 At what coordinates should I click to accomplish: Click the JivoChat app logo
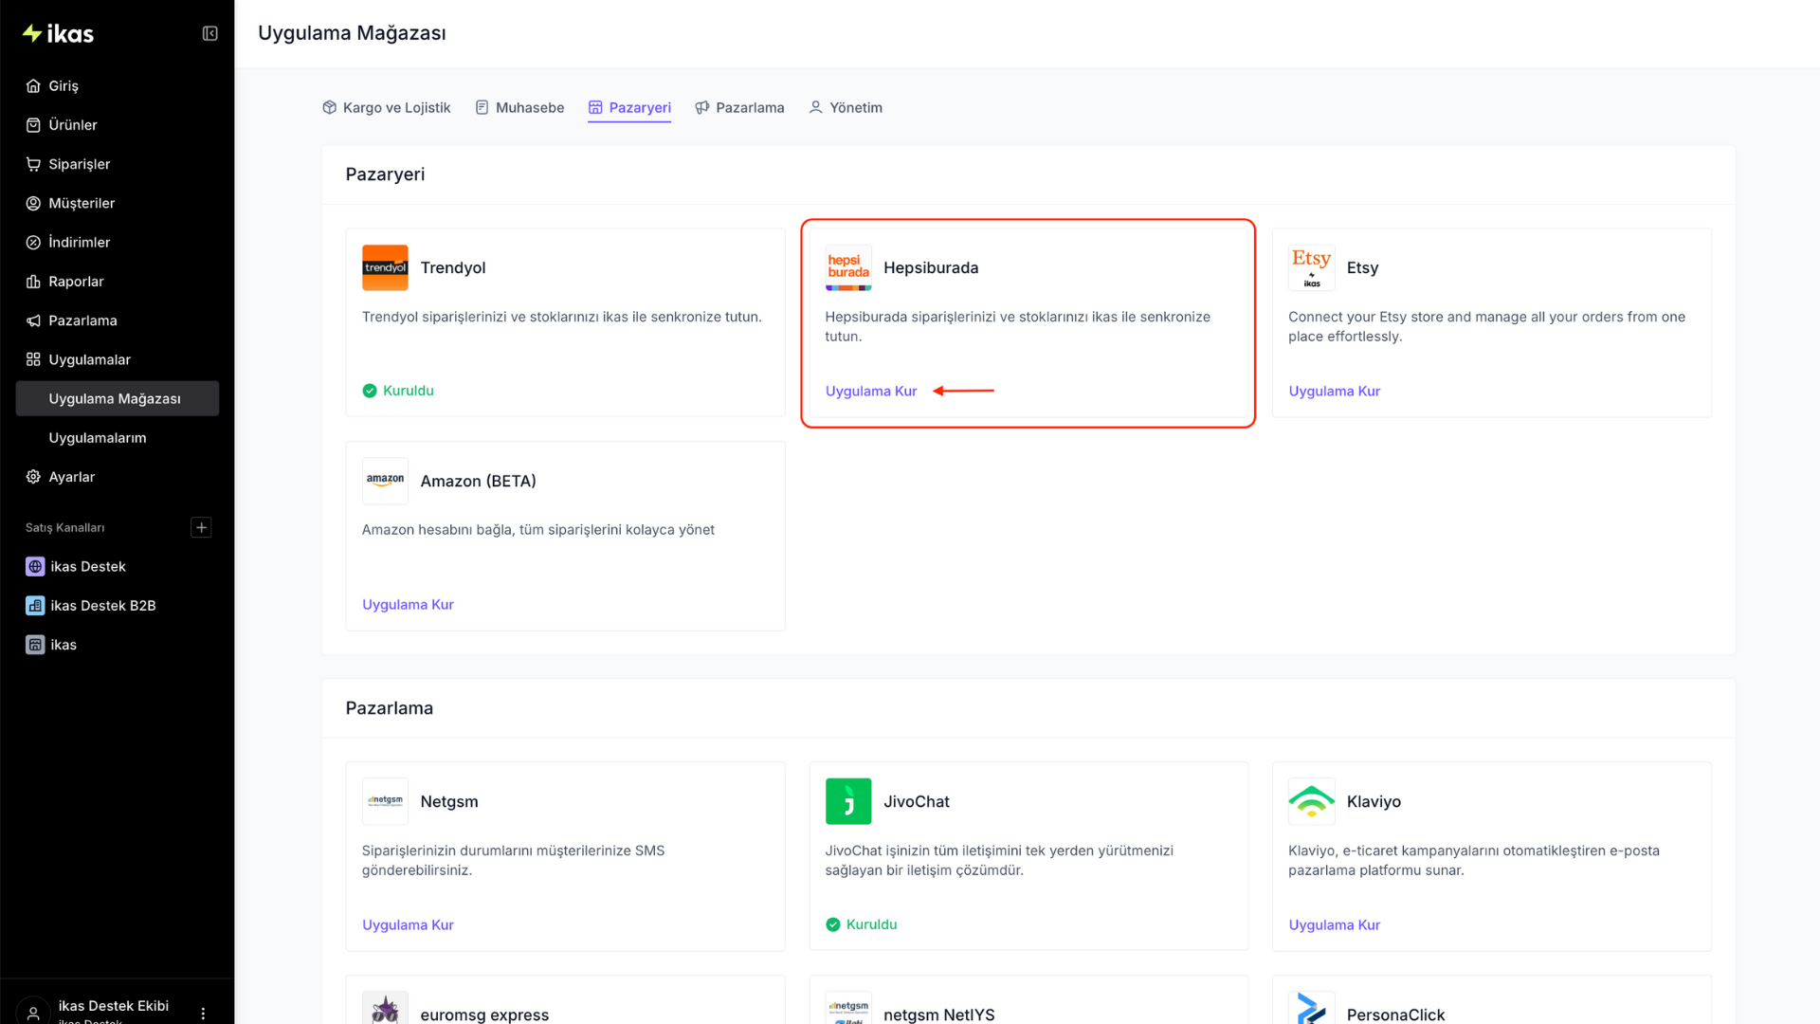coord(848,801)
